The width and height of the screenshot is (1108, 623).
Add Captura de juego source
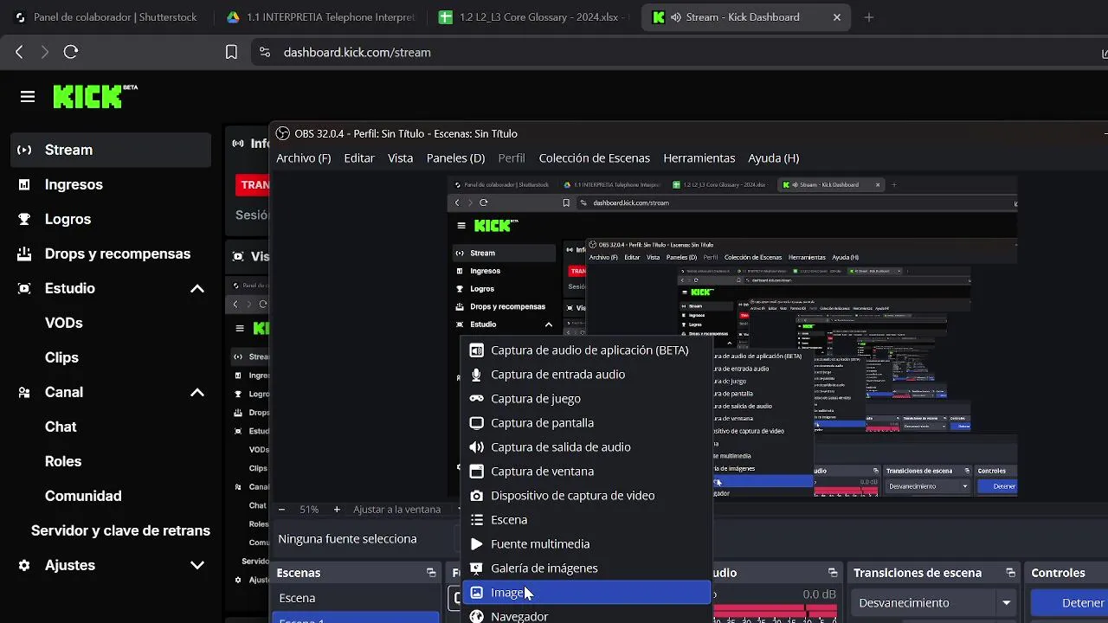click(x=586, y=399)
